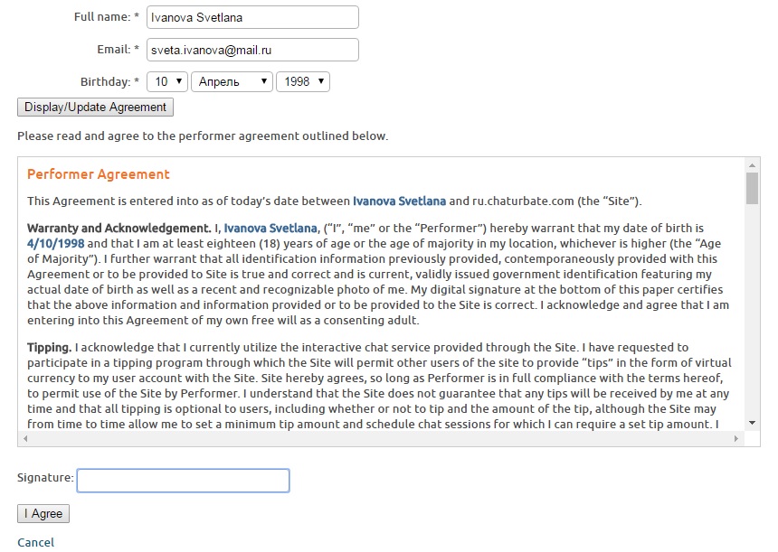Click the scroll down arrow in agreement box

point(752,422)
